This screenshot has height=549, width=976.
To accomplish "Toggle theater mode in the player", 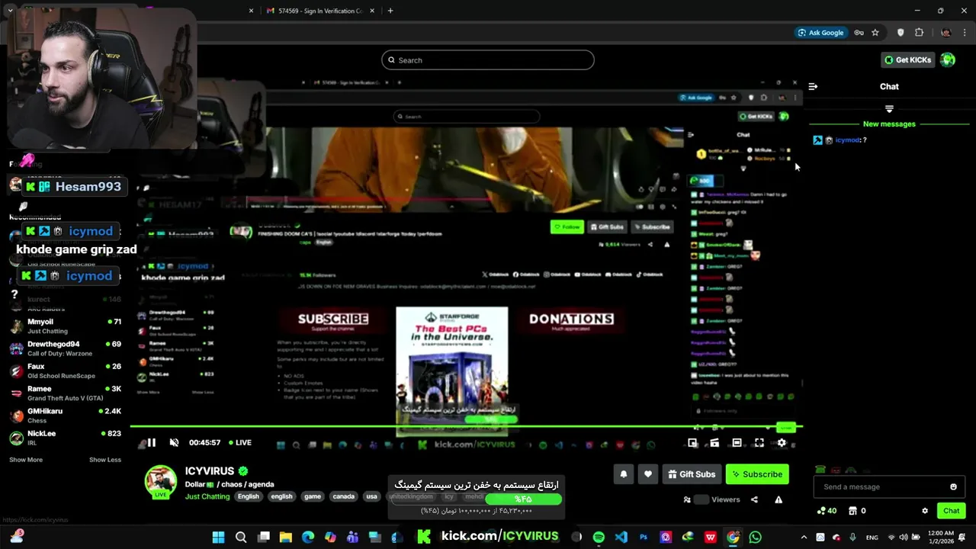I will [x=737, y=442].
